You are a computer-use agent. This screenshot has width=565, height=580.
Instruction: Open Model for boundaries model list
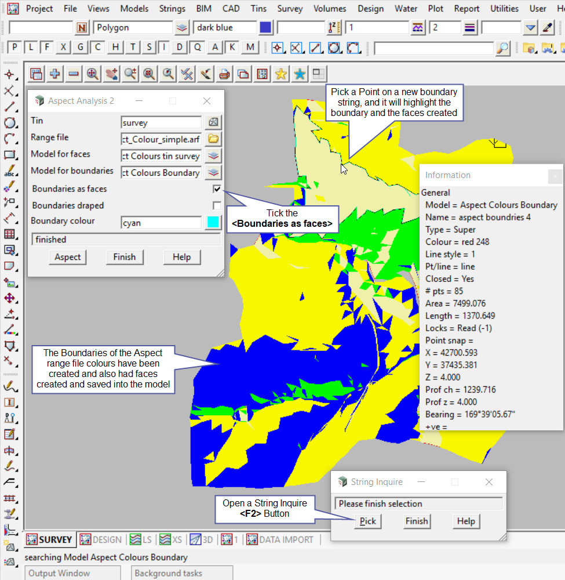[214, 172]
